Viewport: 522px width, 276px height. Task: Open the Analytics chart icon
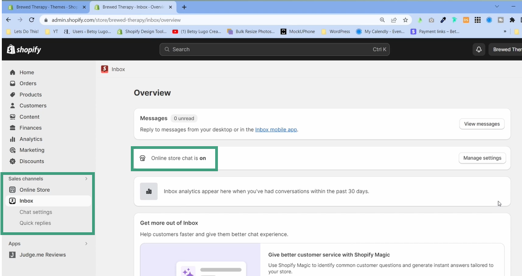pyautogui.click(x=13, y=139)
